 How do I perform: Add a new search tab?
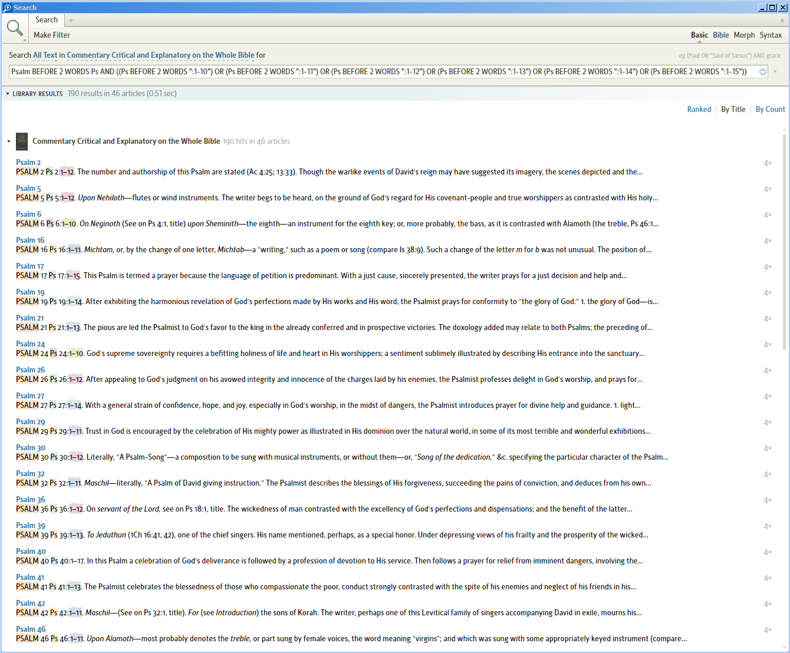[71, 20]
